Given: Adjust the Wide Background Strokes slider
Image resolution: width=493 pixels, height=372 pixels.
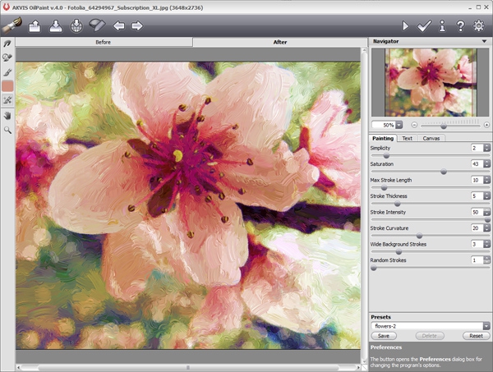Looking at the screenshot, I should point(399,251).
